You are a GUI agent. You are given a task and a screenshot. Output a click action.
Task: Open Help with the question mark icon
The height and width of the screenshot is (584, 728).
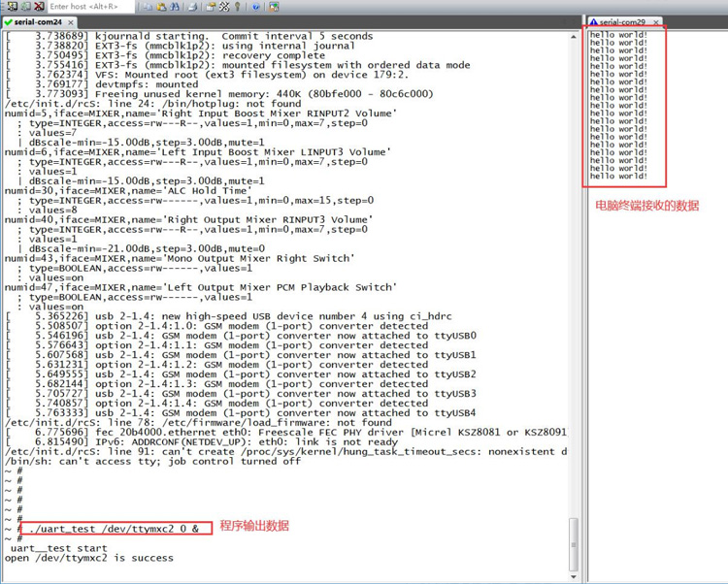pyautogui.click(x=256, y=7)
